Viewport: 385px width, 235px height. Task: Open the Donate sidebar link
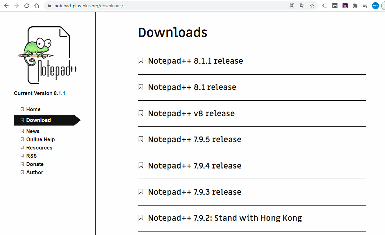click(x=35, y=164)
